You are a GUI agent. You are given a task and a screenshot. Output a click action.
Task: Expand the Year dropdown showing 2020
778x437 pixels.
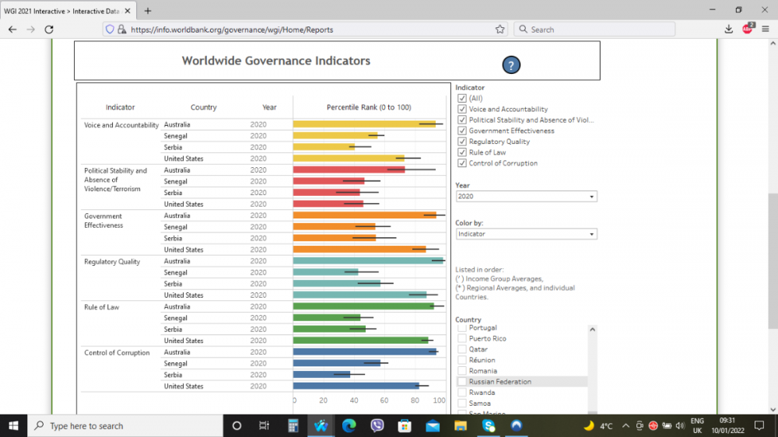click(x=526, y=197)
